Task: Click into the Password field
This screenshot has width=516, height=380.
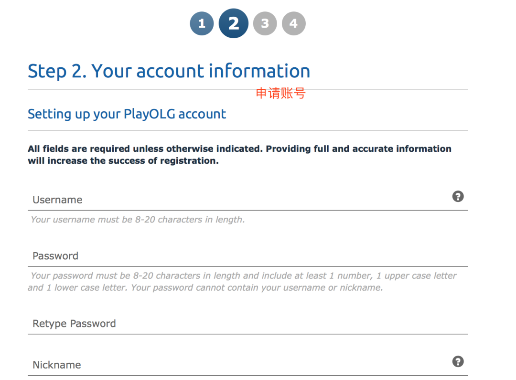Action: pos(239,256)
